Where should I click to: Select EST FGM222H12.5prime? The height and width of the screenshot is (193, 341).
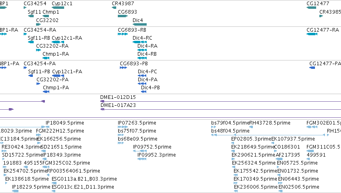point(60,131)
